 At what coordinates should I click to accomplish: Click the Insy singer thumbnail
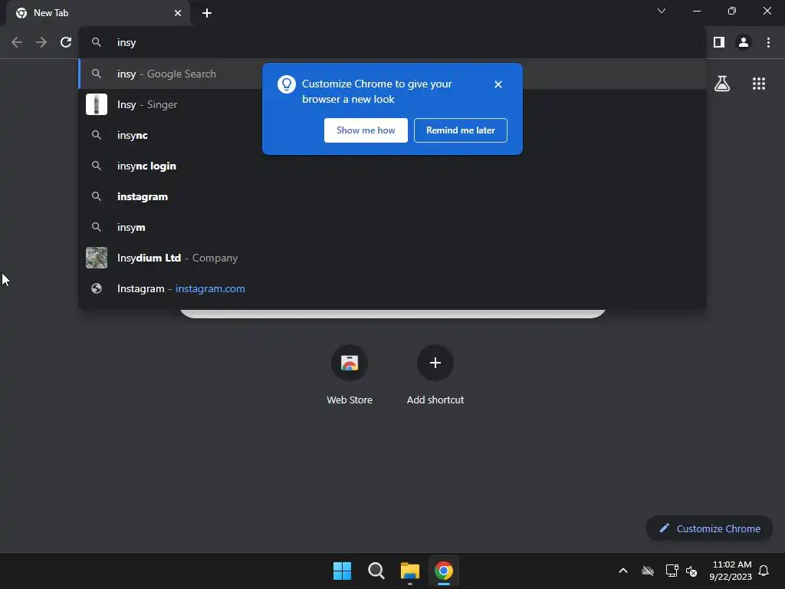[x=97, y=104]
